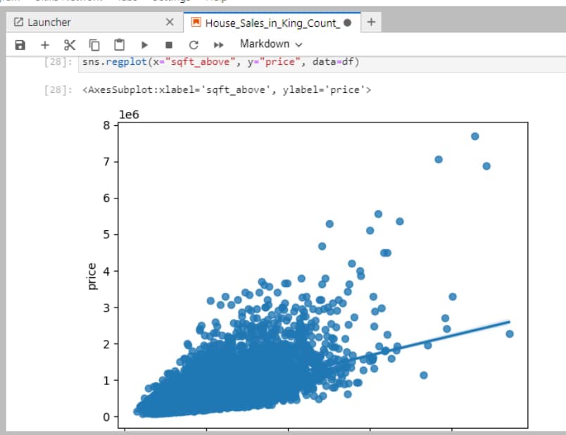Save the notebook with the floppy disk icon
566x435 pixels.
pos(20,44)
